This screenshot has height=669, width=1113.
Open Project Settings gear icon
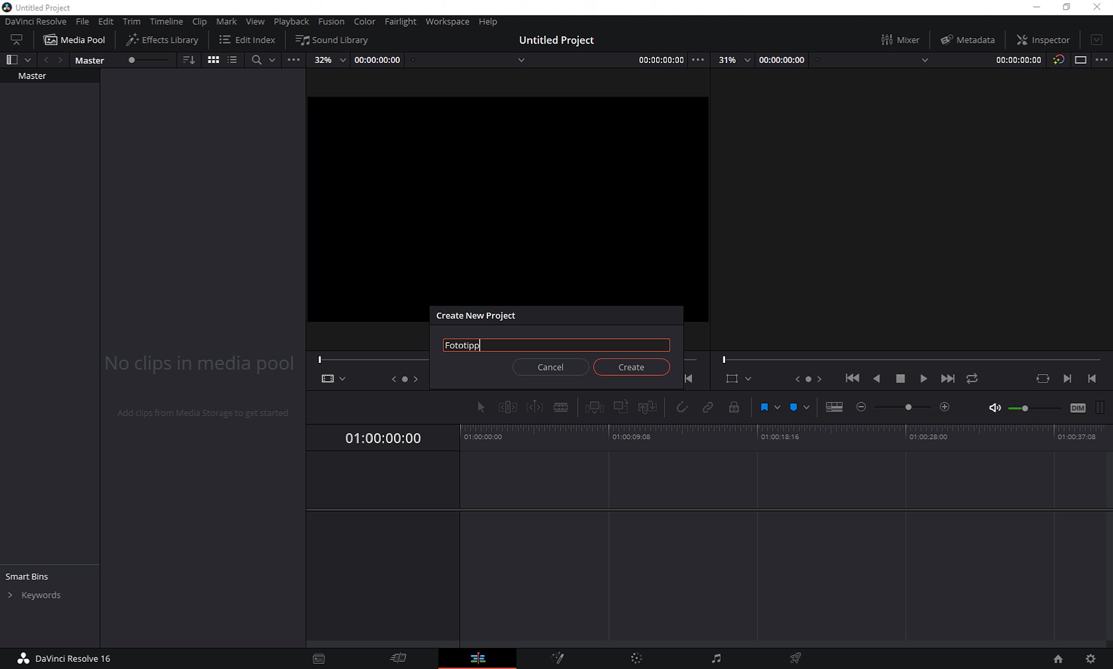pyautogui.click(x=1091, y=658)
